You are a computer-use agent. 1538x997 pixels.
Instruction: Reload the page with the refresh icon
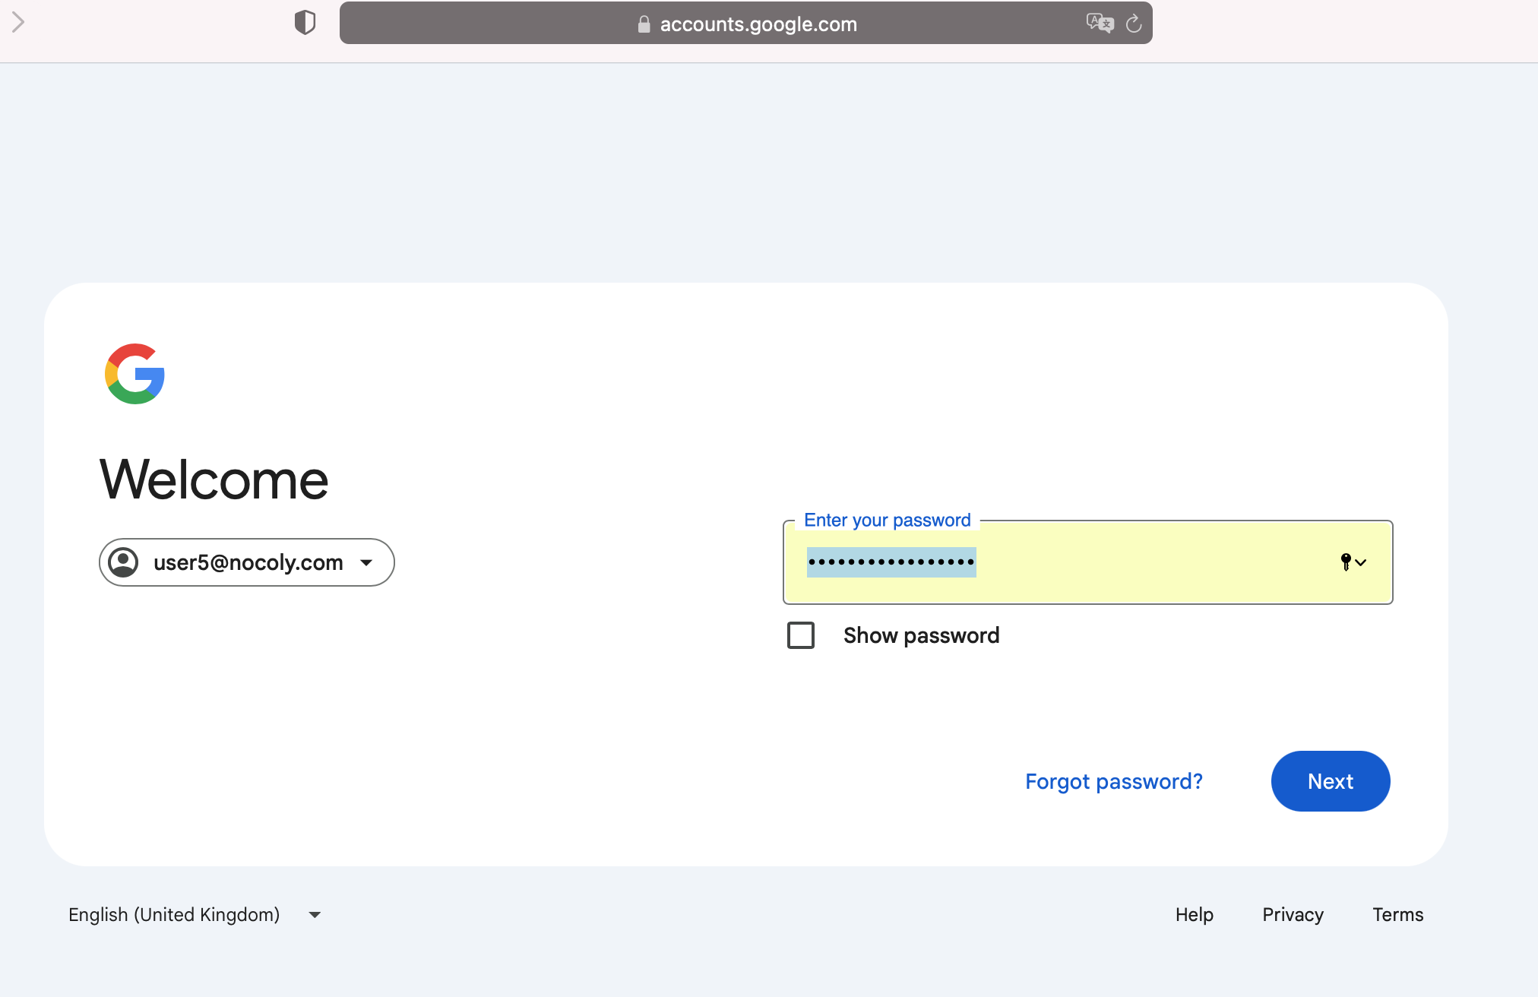1134,24
